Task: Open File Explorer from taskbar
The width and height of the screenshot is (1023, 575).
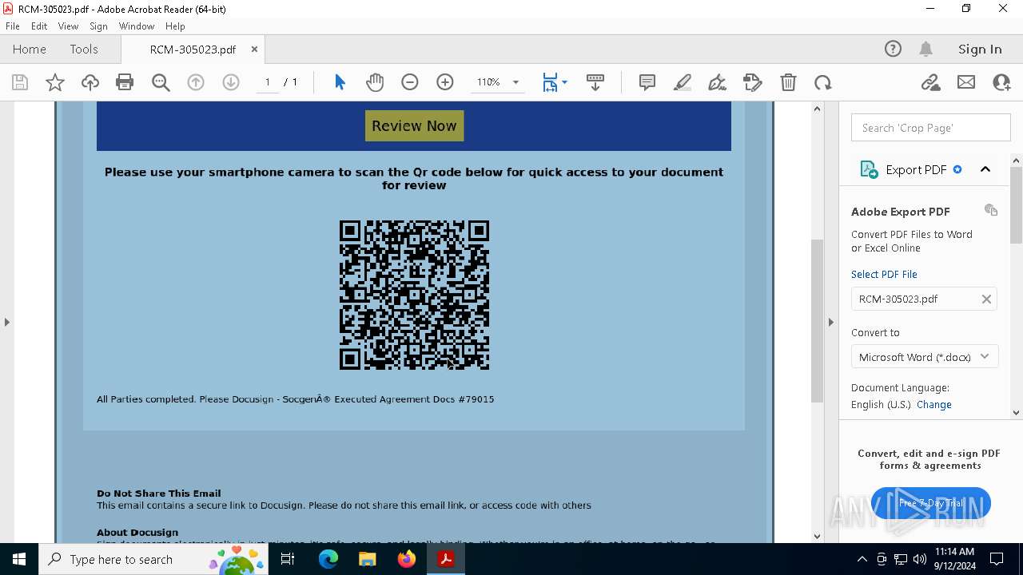Action: coord(368,559)
